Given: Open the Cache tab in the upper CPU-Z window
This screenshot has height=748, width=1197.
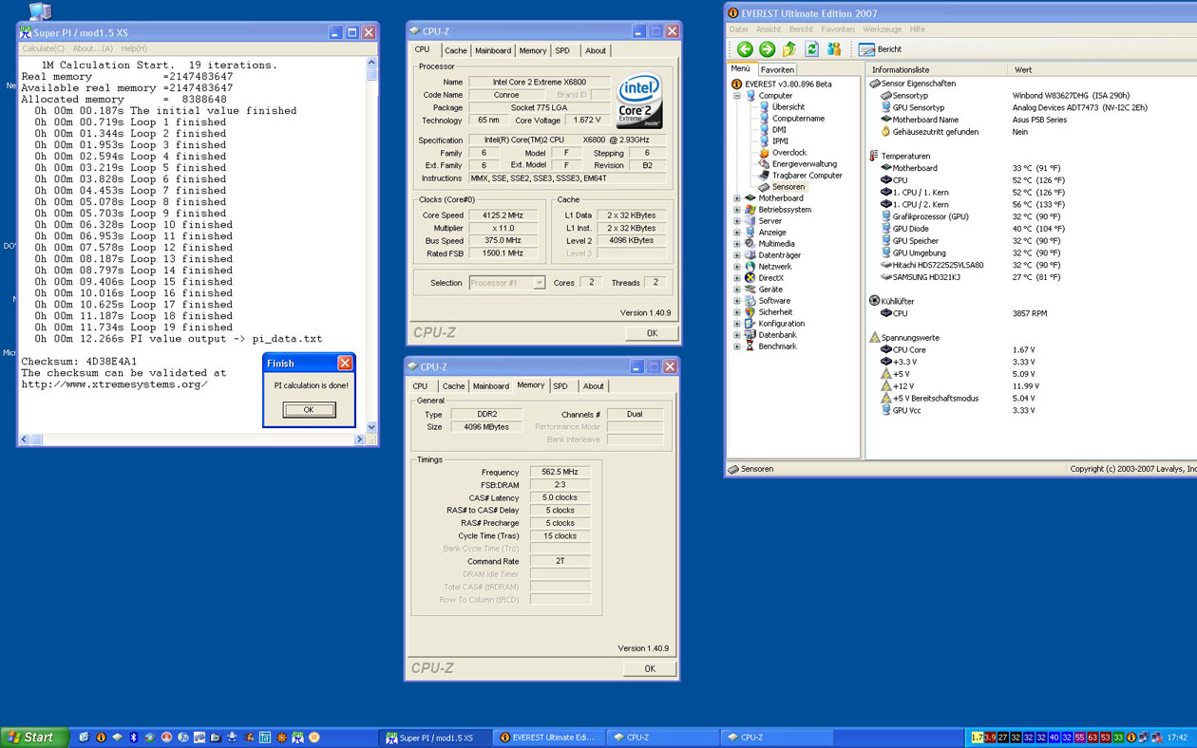Looking at the screenshot, I should point(456,51).
